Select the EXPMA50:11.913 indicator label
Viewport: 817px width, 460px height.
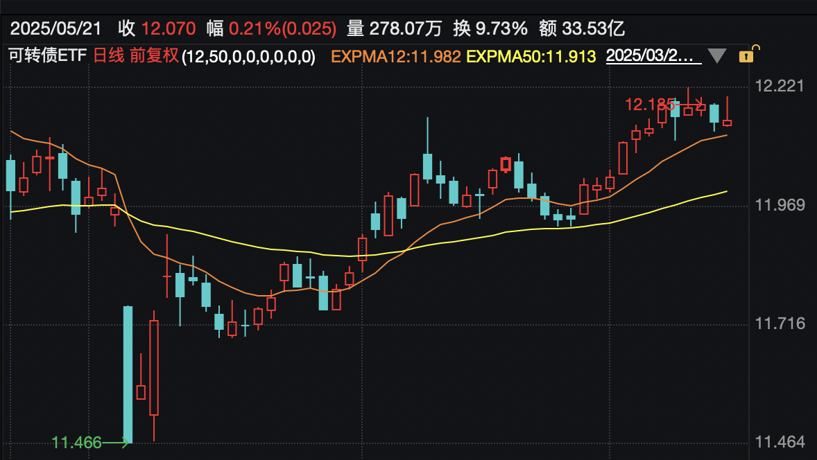(531, 56)
